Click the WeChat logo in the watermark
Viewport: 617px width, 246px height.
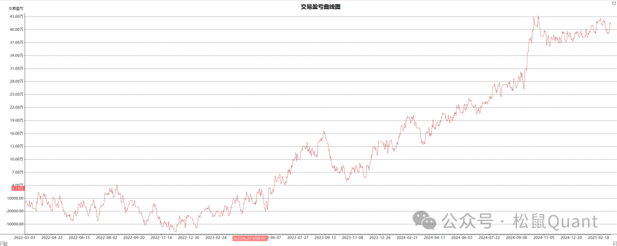click(x=425, y=220)
